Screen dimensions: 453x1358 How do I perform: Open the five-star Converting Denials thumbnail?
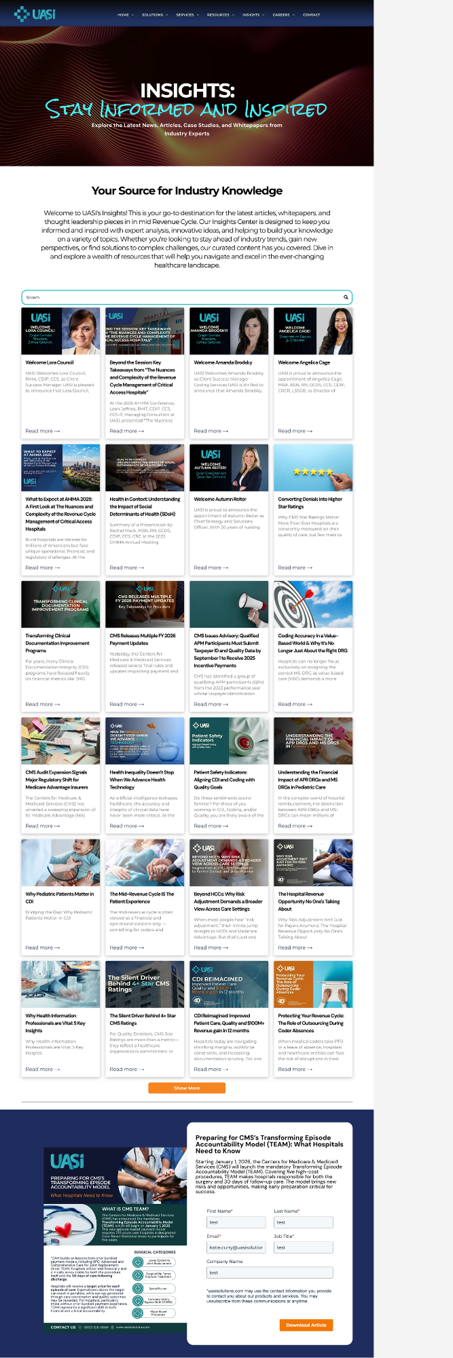(x=313, y=468)
